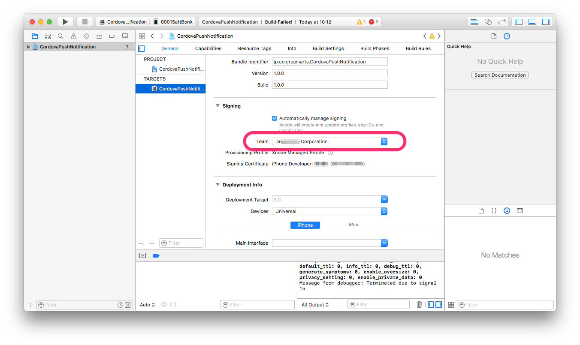Run the build with the Play button
Image resolution: width=580 pixels, height=345 pixels.
[x=65, y=22]
